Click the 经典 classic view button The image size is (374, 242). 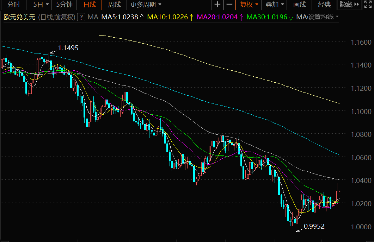point(325,5)
